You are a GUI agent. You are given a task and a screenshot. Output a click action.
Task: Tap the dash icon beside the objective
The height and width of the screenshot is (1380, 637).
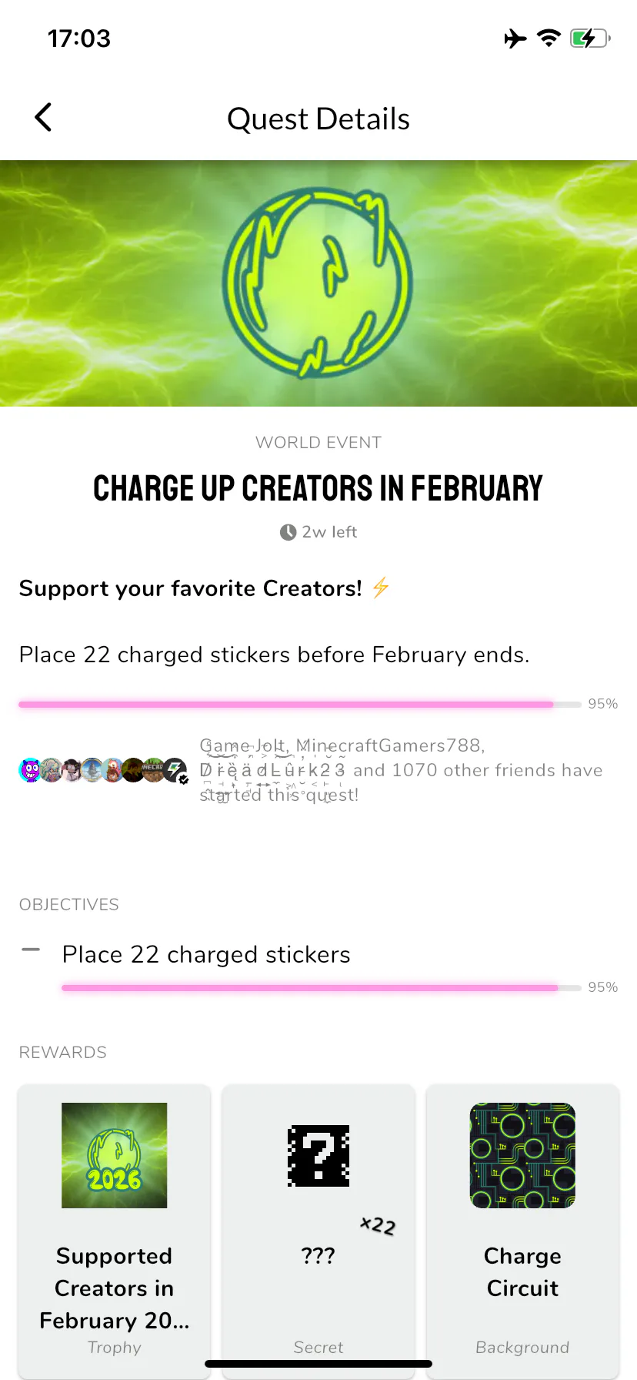click(31, 950)
